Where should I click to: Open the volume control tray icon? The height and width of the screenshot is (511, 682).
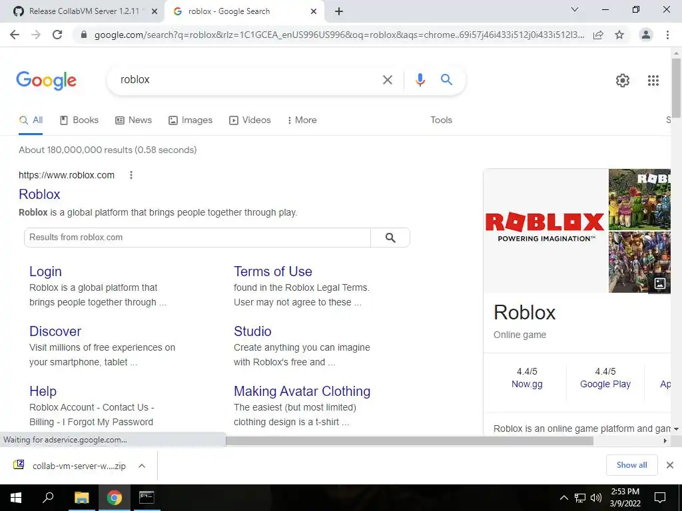596,498
